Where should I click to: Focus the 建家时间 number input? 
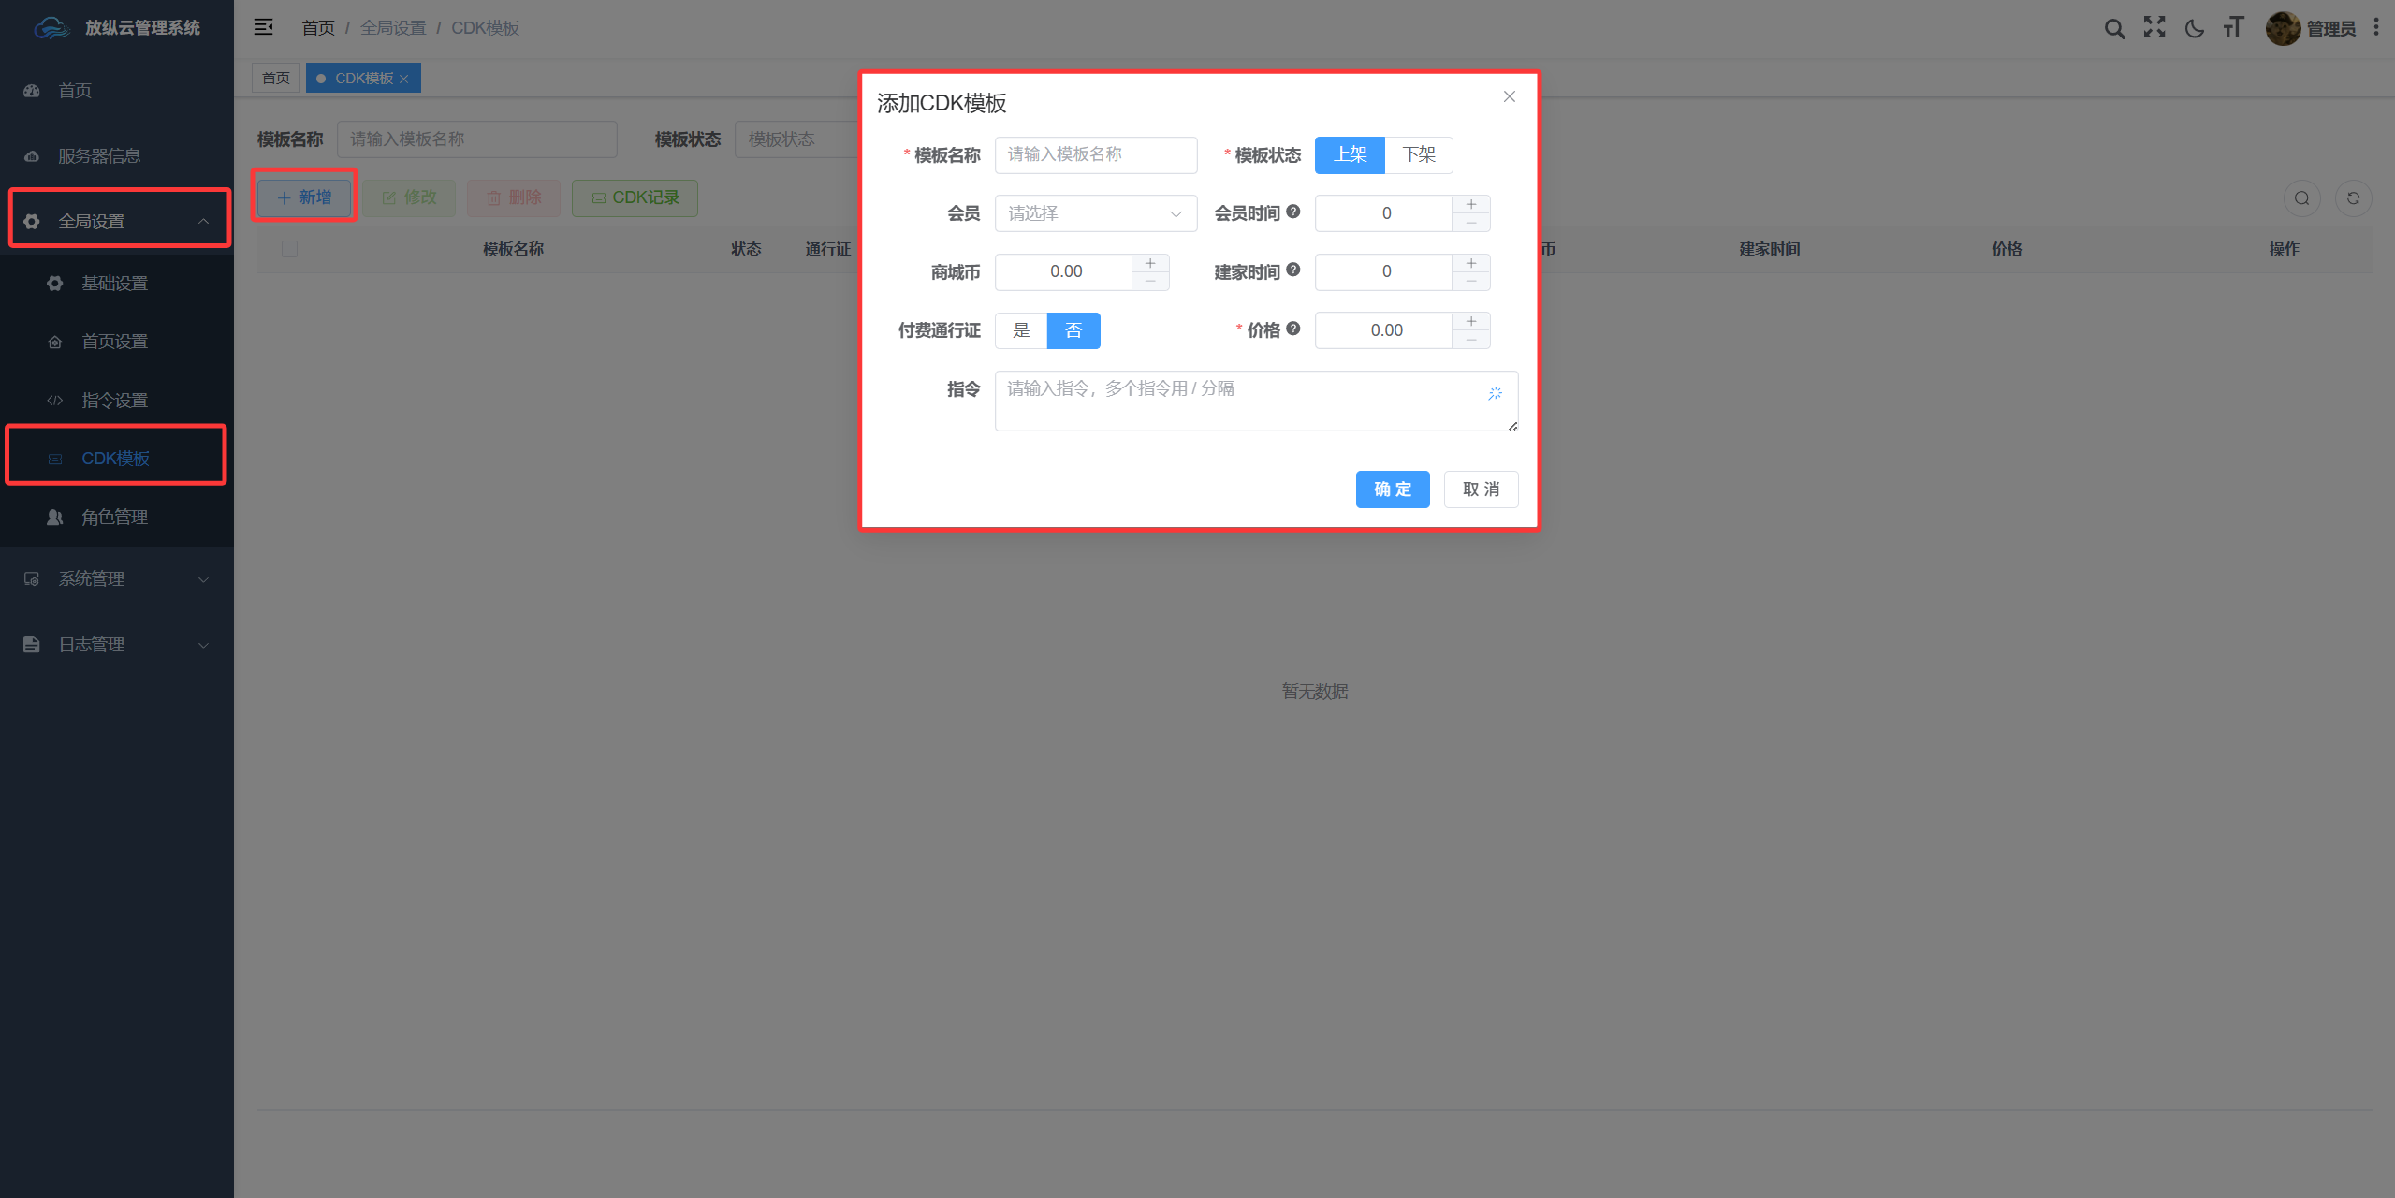click(1385, 272)
